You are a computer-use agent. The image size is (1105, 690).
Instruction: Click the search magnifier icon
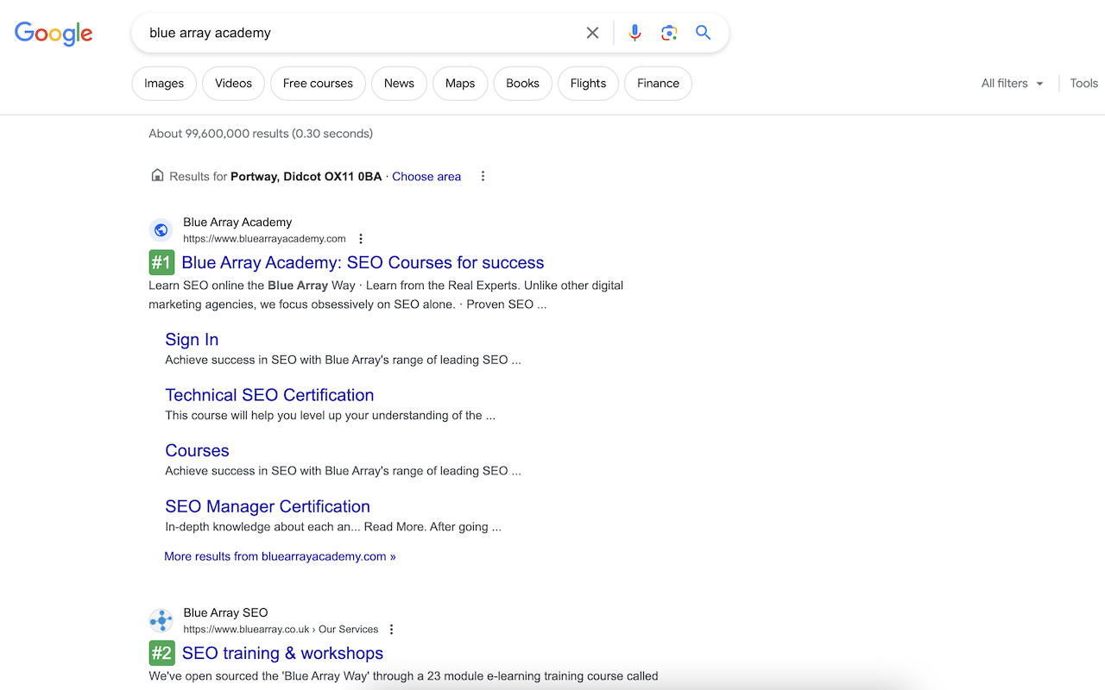point(703,32)
